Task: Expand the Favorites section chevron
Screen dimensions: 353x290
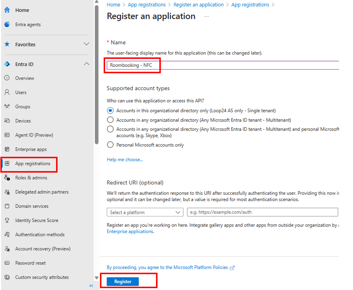Action: tap(86, 44)
